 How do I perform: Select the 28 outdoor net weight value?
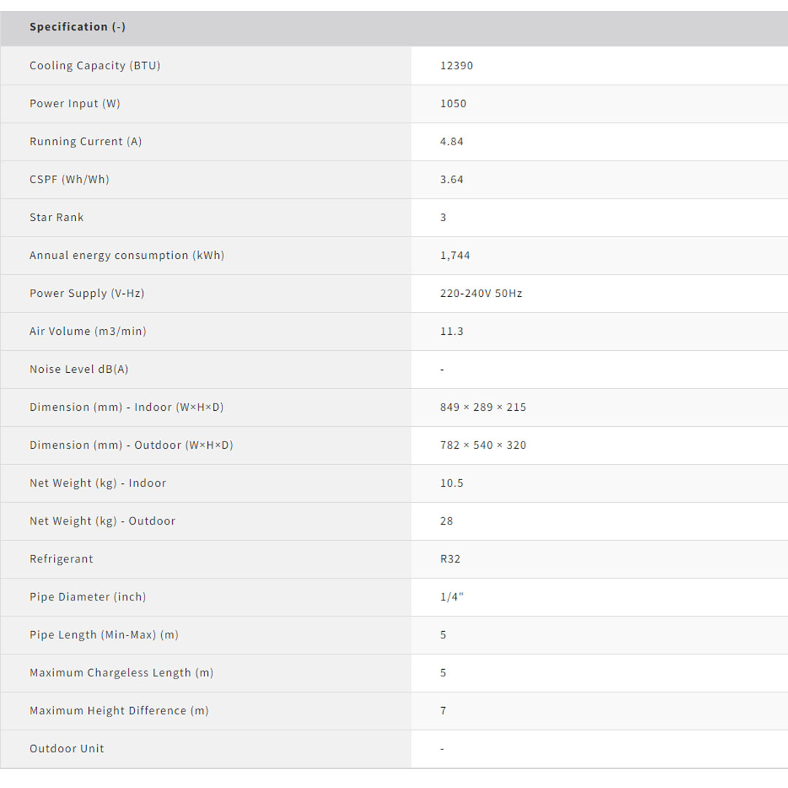pyautogui.click(x=447, y=521)
